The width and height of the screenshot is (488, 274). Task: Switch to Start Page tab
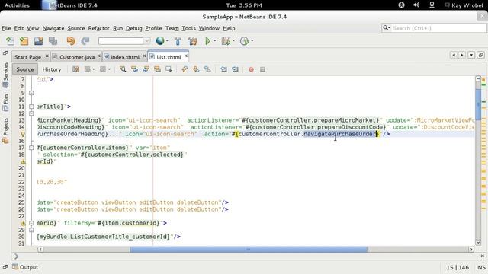pyautogui.click(x=27, y=57)
